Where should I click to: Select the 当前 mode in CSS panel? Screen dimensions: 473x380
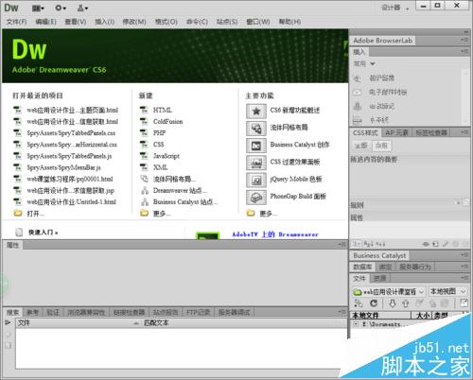point(381,146)
